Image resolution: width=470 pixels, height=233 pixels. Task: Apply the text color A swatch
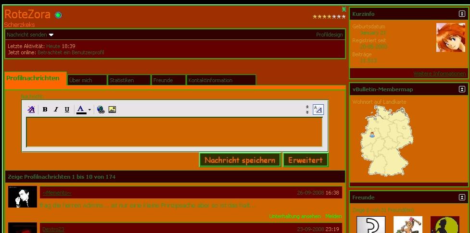click(x=81, y=110)
